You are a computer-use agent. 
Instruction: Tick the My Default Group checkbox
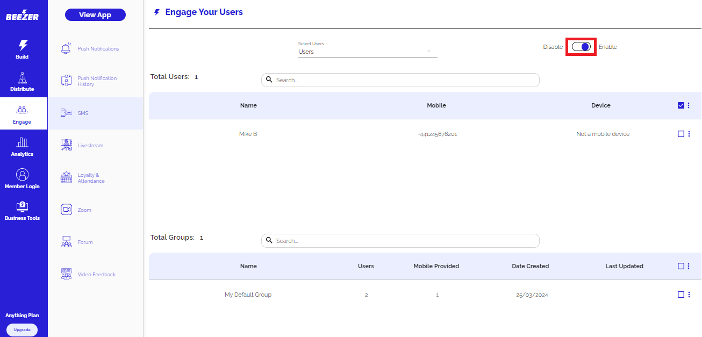coord(681,295)
